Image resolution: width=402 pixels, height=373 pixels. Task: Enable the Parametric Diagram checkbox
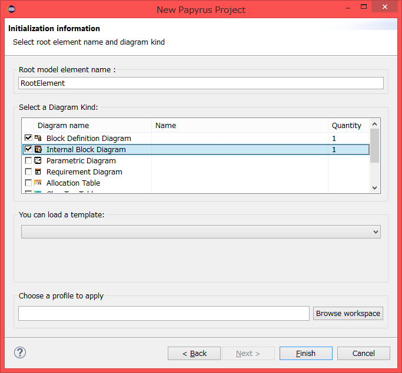point(28,161)
